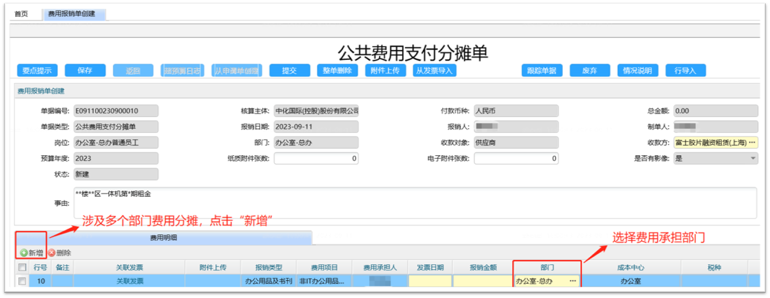Expand the 是否有影像 dropdown
The height and width of the screenshot is (298, 770).
tap(753, 159)
